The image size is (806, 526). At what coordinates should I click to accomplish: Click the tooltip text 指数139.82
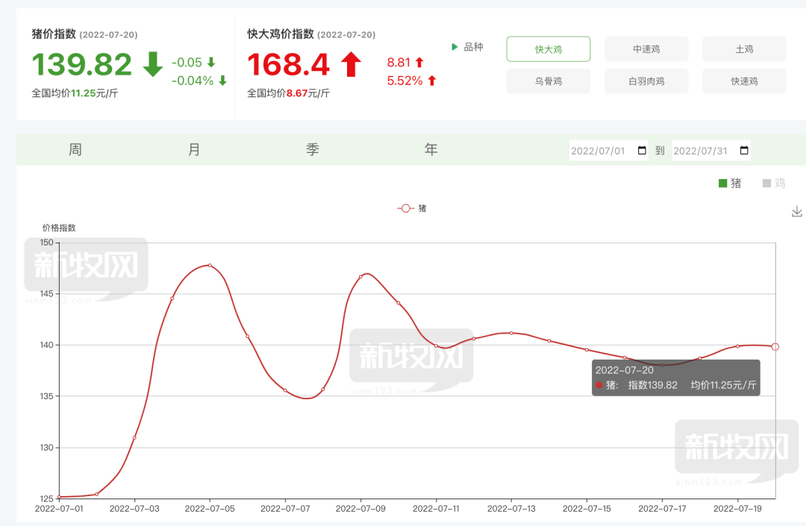(653, 385)
